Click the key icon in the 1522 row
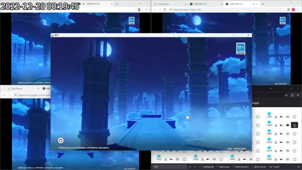 click(x=171, y=159)
